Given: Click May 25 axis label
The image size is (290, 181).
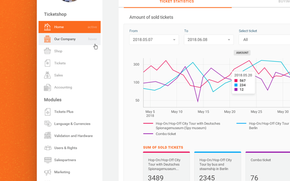Looking at the screenshot, I should tap(256, 112).
